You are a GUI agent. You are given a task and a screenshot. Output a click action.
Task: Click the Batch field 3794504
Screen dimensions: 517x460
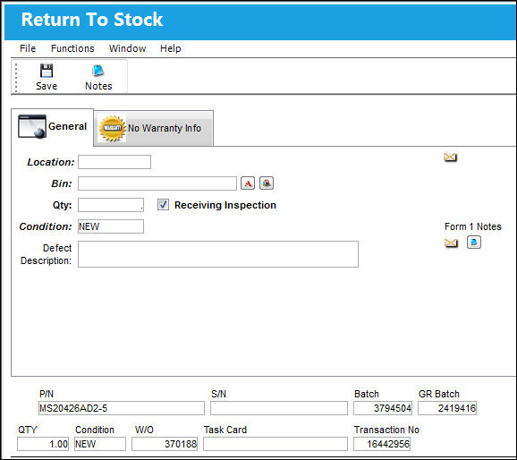click(x=383, y=408)
